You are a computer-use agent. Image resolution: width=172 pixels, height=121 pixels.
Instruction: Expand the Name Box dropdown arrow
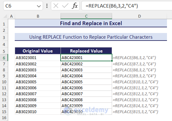click(39, 6)
